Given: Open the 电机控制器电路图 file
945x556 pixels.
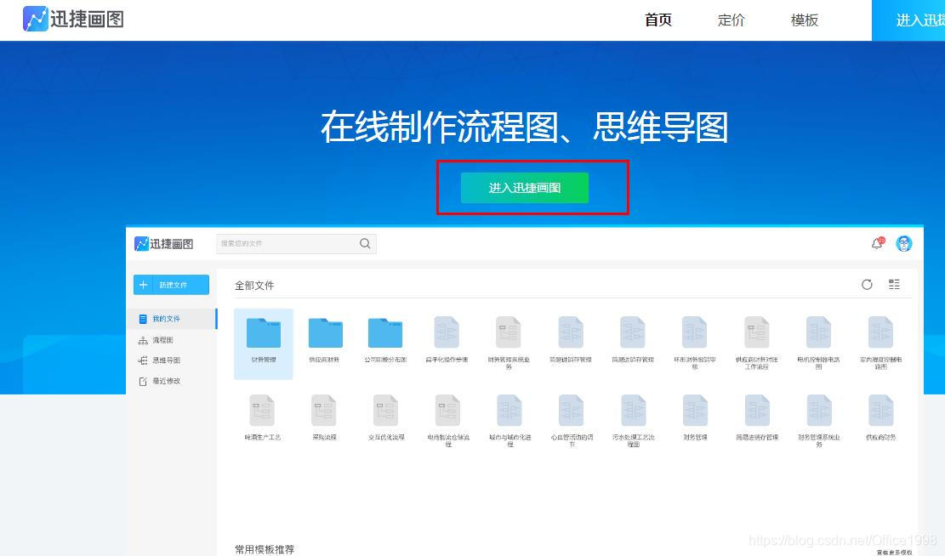Looking at the screenshot, I should click(818, 342).
